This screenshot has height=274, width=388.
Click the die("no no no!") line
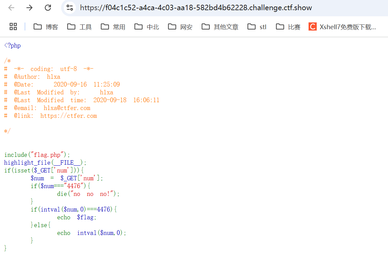(x=88, y=194)
